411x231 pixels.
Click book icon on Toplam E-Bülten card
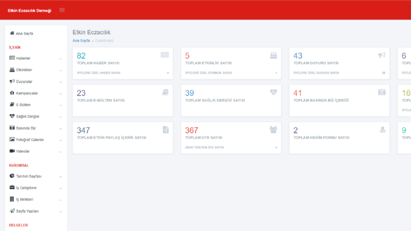(x=165, y=92)
